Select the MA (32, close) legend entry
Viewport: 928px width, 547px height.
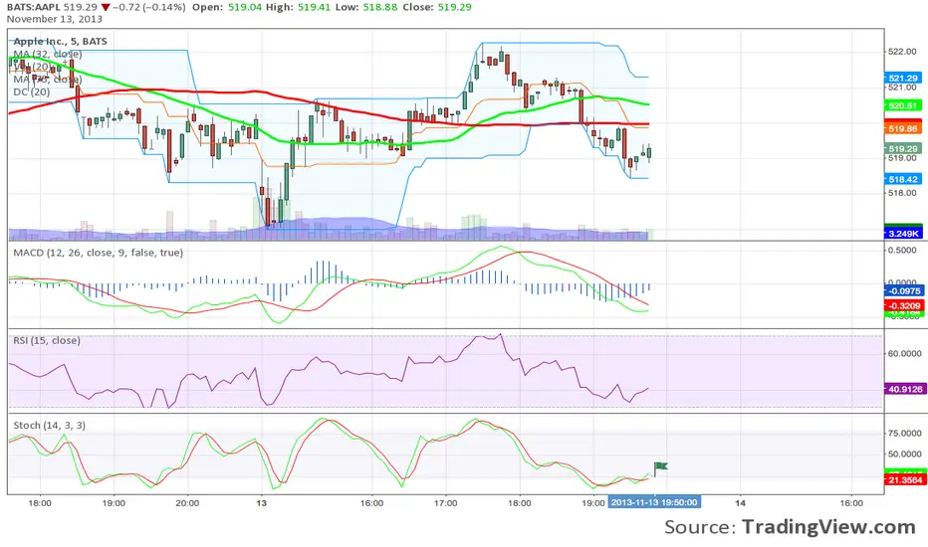[x=48, y=54]
